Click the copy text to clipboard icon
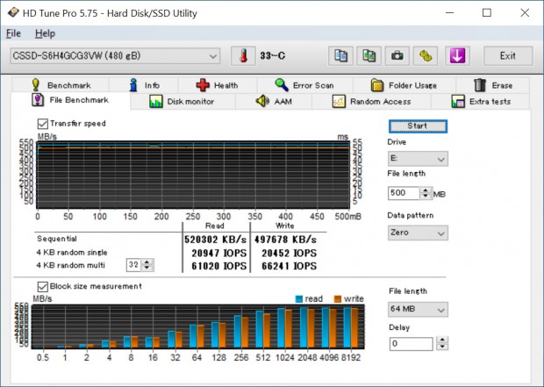 click(x=341, y=56)
